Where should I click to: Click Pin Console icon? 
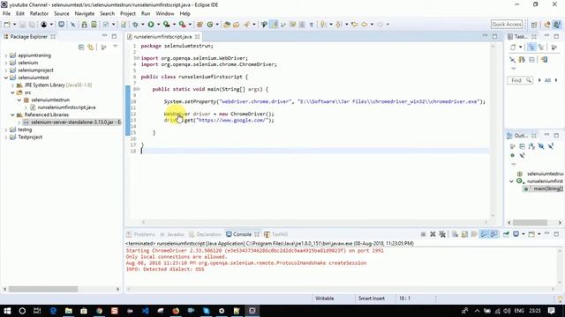(506, 234)
